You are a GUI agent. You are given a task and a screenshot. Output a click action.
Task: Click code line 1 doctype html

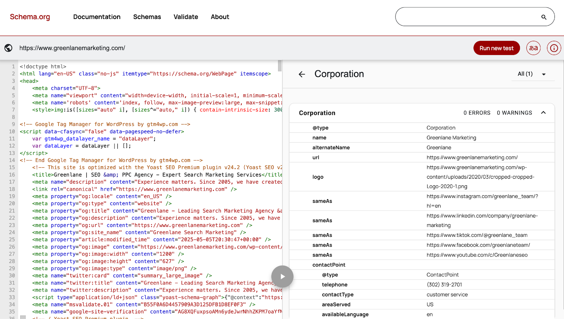click(x=43, y=66)
